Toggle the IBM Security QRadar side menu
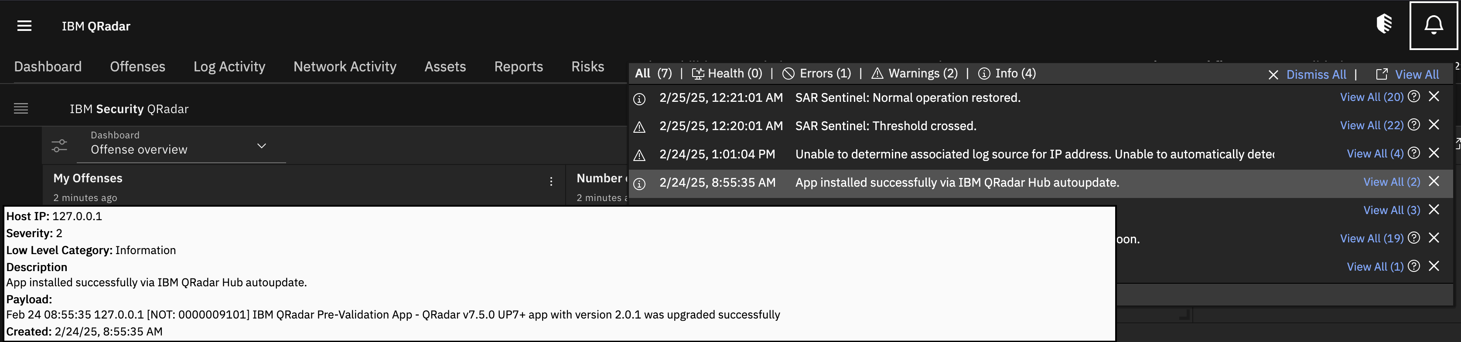This screenshot has width=1461, height=342. [21, 108]
